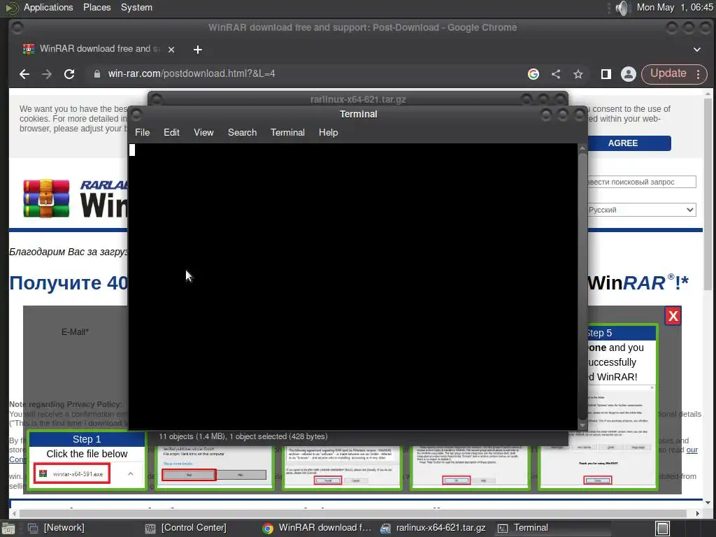
Task: Switch to [Network] taskbar window
Action: pos(56,528)
